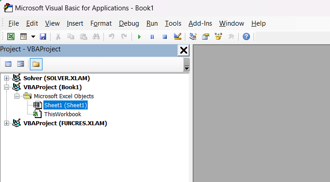
Task: Select Solver (SOLVER.XLAM) project
Action: (57, 78)
